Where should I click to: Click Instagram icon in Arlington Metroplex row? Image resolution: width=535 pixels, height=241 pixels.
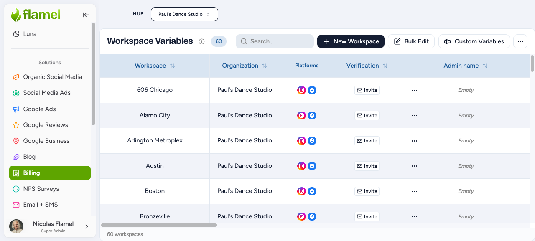[301, 141]
